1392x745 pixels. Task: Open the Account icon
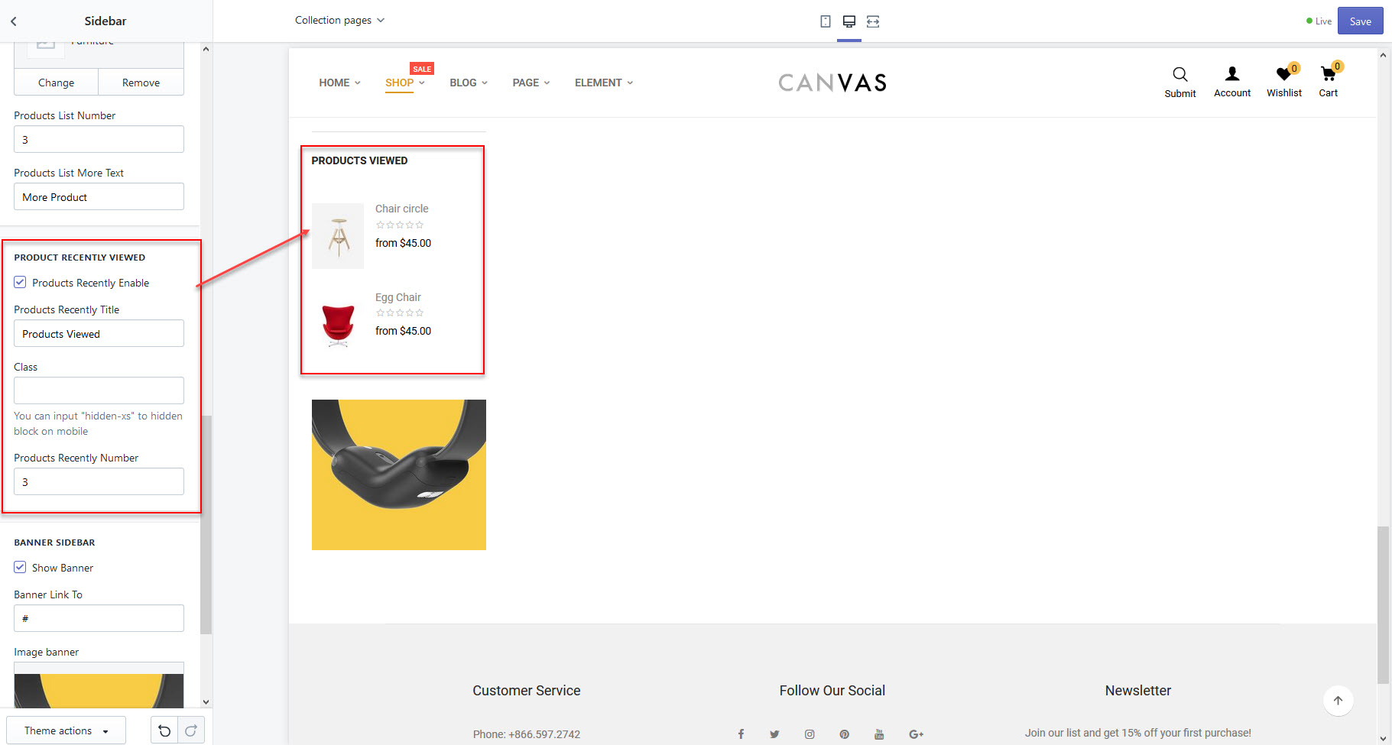coord(1232,73)
